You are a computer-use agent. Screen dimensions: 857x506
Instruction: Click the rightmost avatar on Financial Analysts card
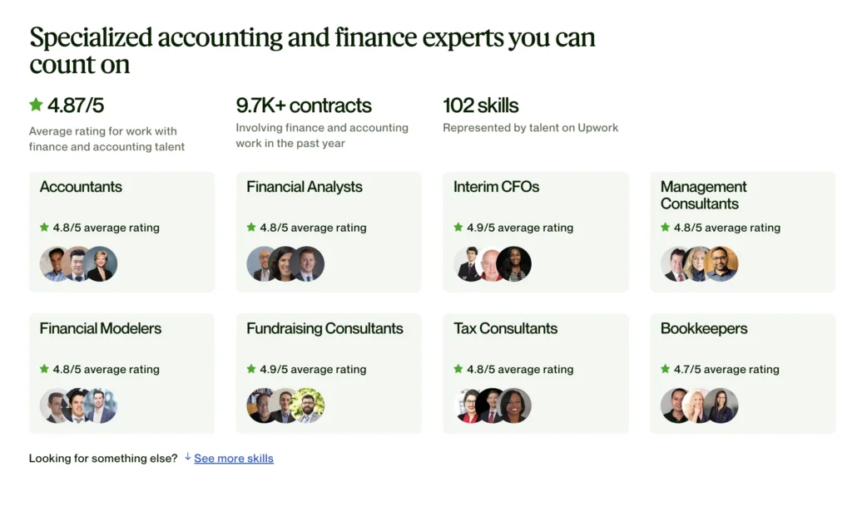coord(310,264)
